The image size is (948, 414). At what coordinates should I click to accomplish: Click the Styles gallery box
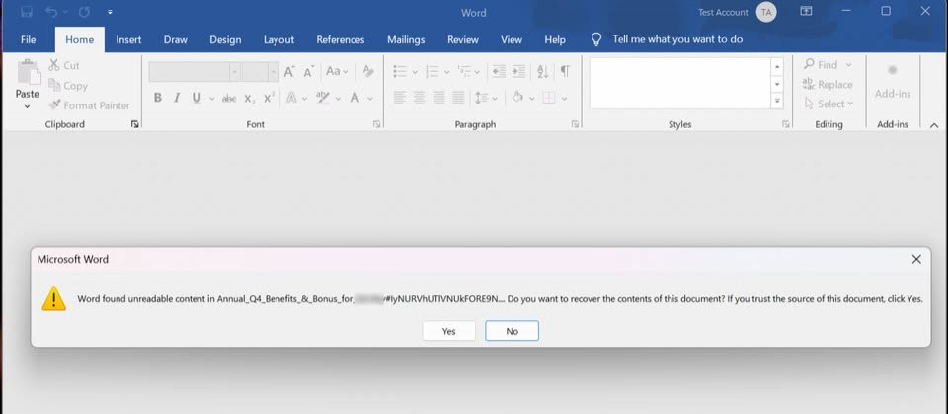coord(679,83)
